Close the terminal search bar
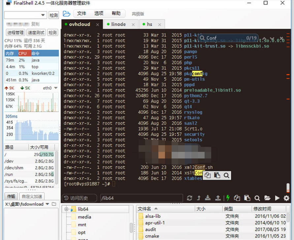The width and height of the screenshot is (294, 240). tap(281, 38)
